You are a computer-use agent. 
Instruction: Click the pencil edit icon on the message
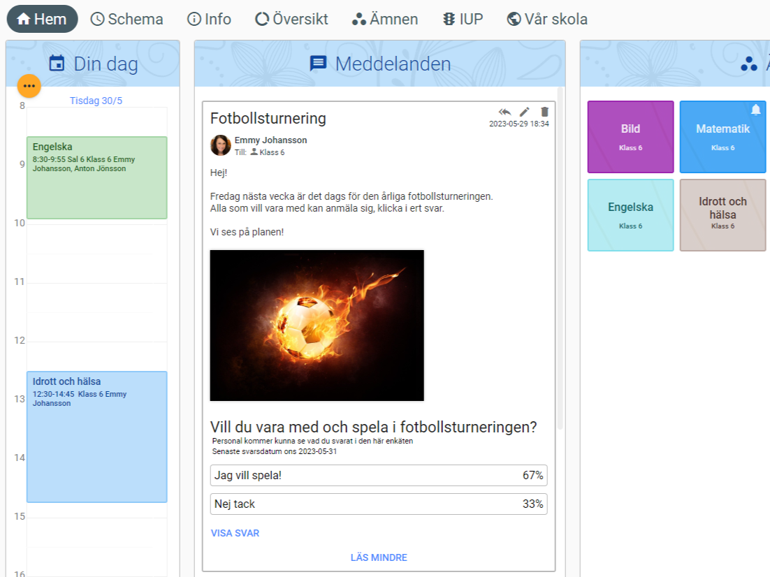(525, 112)
